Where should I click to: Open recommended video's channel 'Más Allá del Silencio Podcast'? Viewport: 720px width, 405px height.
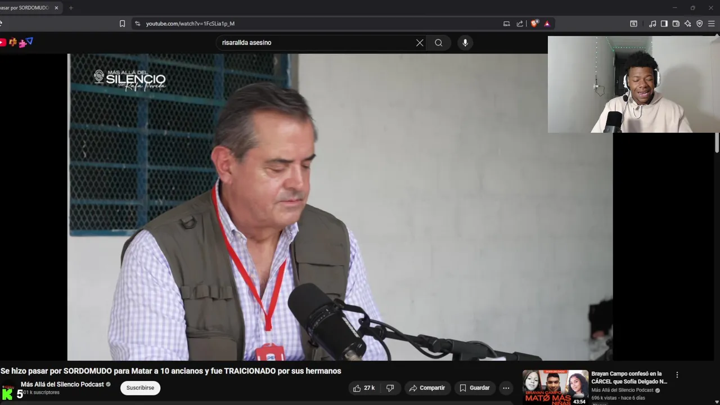pos(622,390)
